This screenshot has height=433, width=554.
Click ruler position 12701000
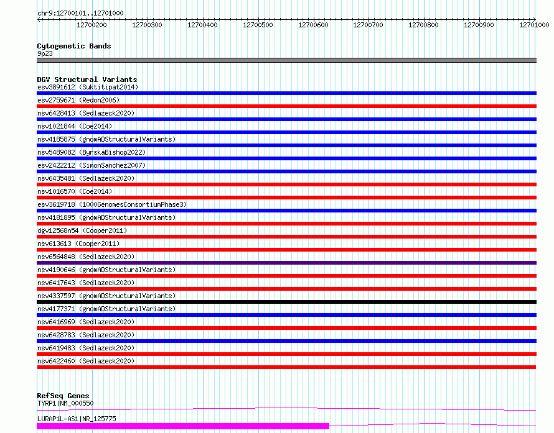point(534,25)
